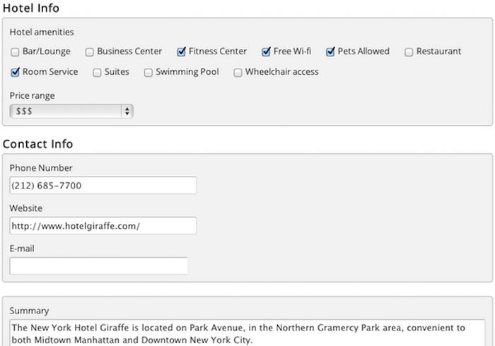The width and height of the screenshot is (495, 346).
Task: Focus the Website URL input field
Action: (103, 226)
